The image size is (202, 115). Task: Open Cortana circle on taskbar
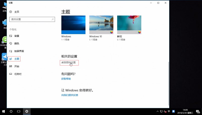tap(11, 111)
